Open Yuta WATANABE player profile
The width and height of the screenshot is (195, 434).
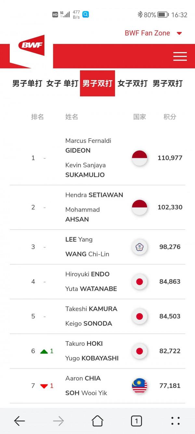click(91, 289)
